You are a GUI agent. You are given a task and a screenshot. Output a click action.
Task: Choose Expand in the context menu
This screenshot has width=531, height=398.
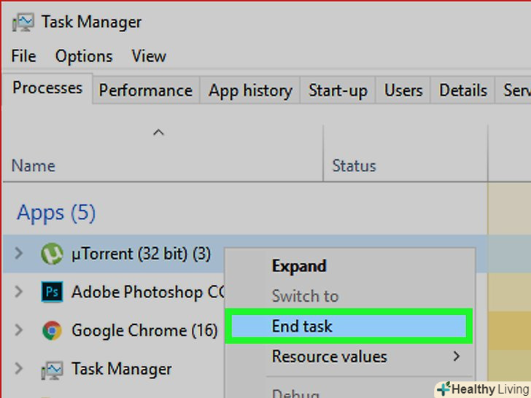click(x=299, y=266)
